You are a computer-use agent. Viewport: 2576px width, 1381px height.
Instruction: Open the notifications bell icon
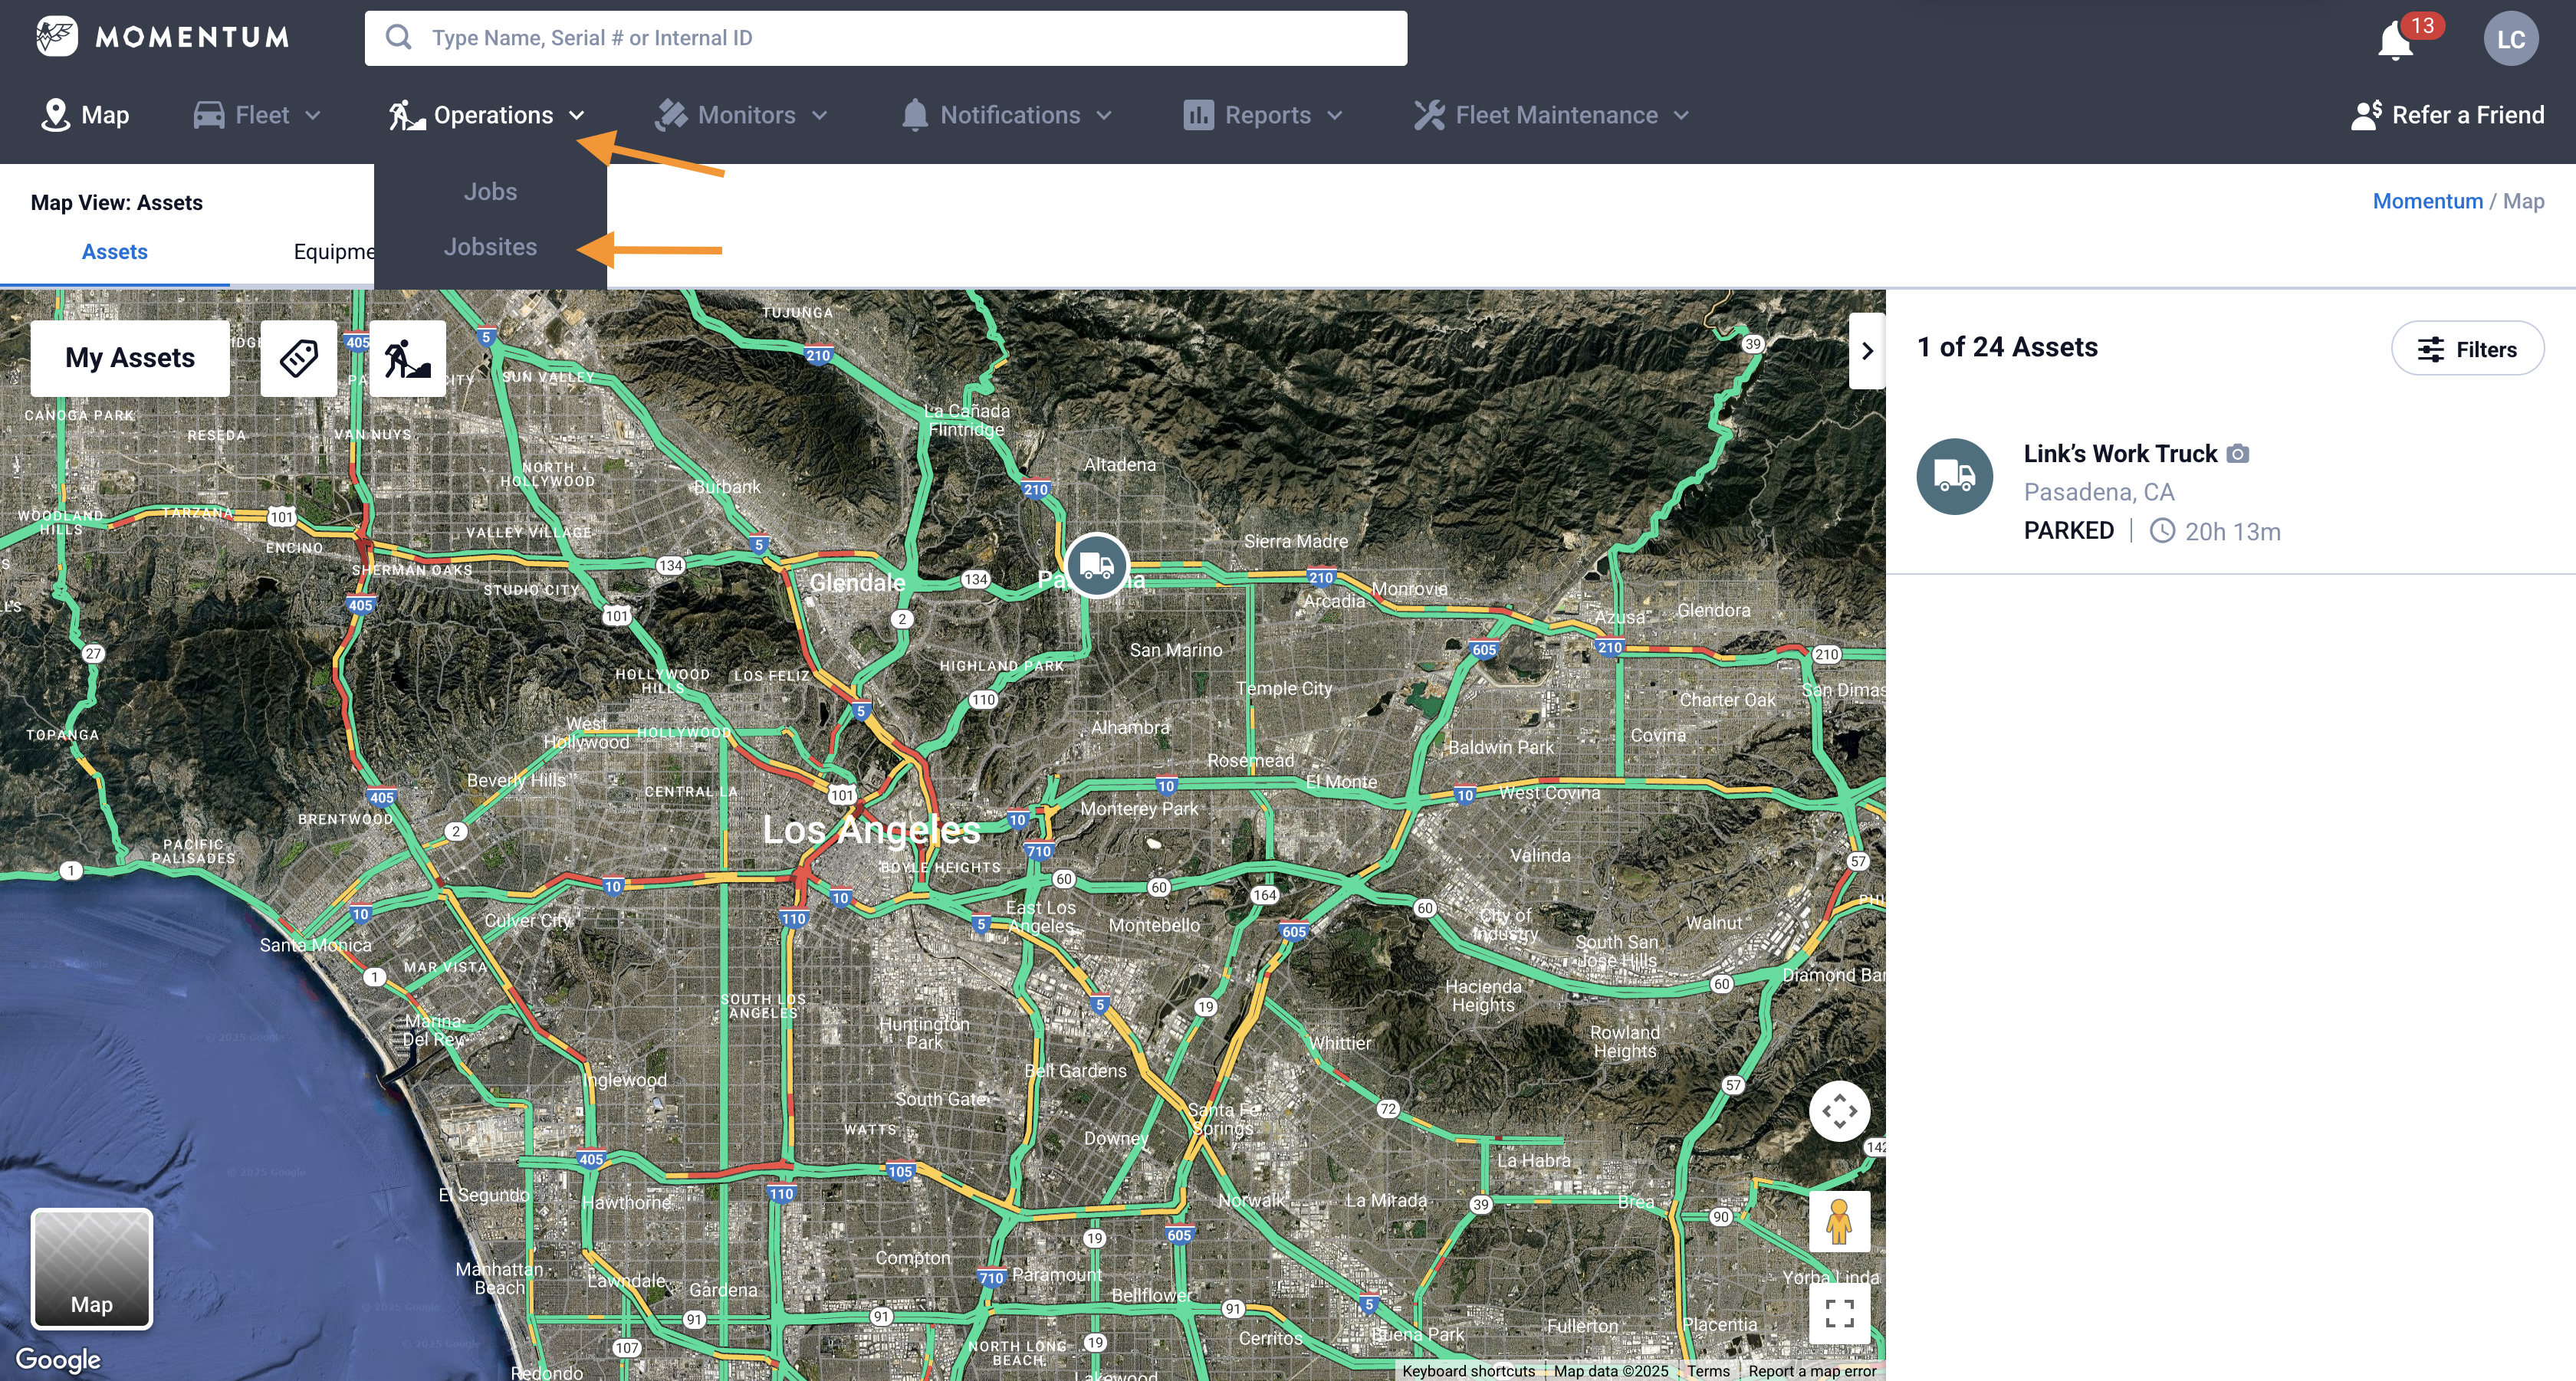point(2394,38)
